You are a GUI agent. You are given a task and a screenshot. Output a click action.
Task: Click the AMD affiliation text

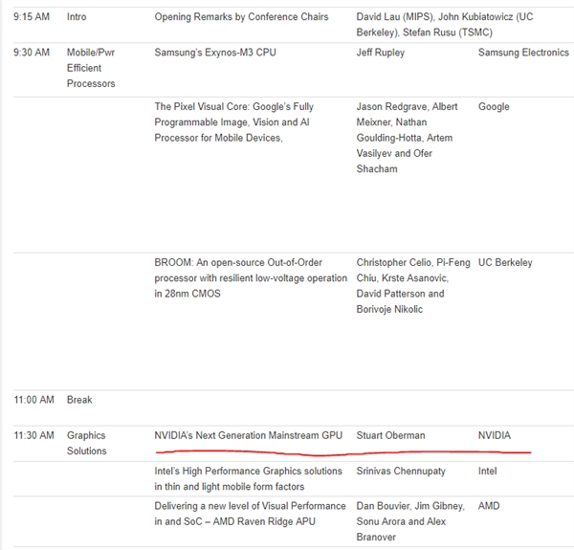click(489, 506)
